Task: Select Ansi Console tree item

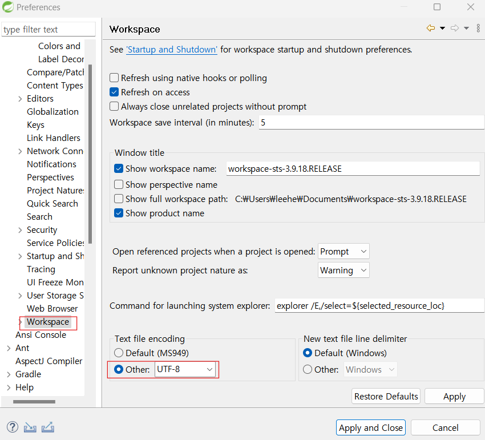Action: (41, 335)
